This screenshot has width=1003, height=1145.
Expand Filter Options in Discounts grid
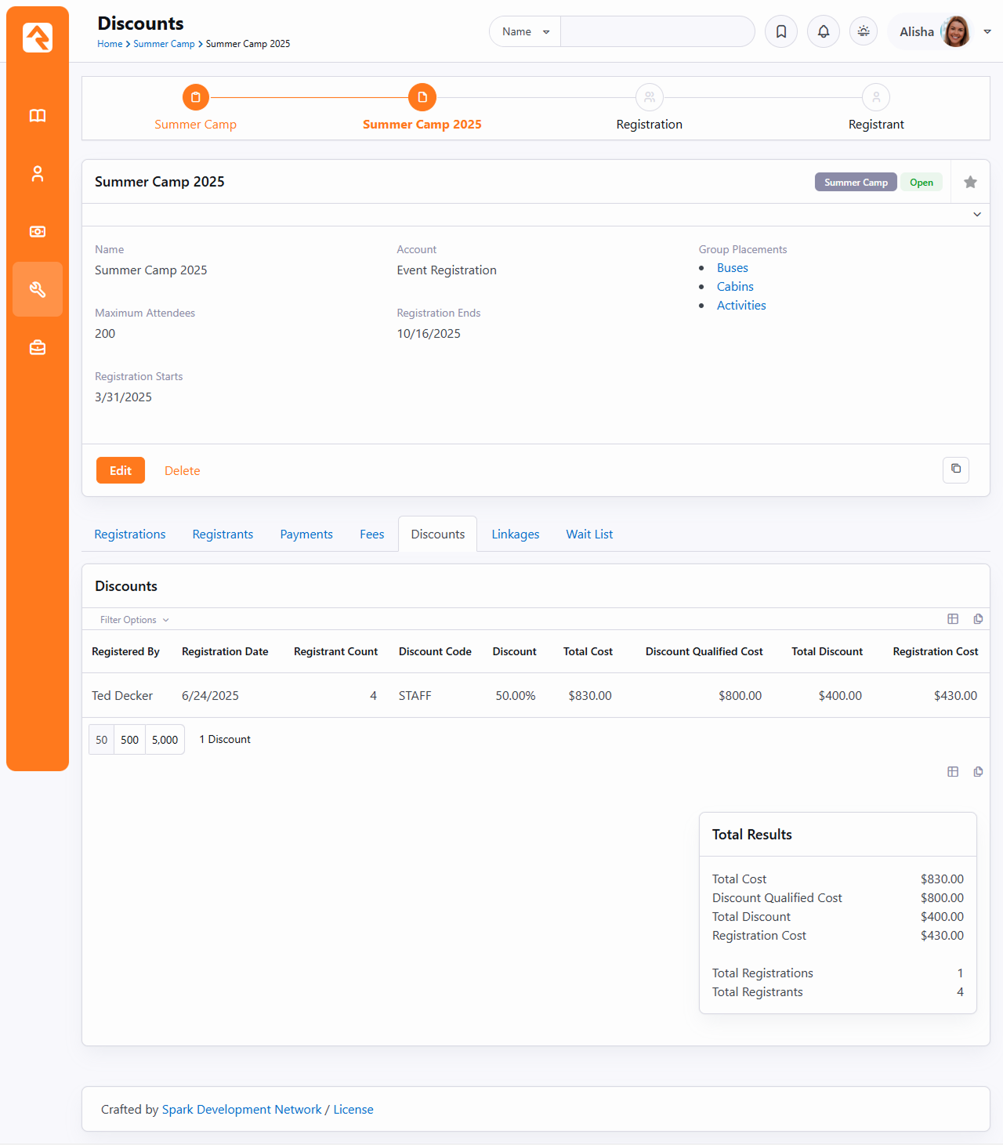[x=134, y=620]
